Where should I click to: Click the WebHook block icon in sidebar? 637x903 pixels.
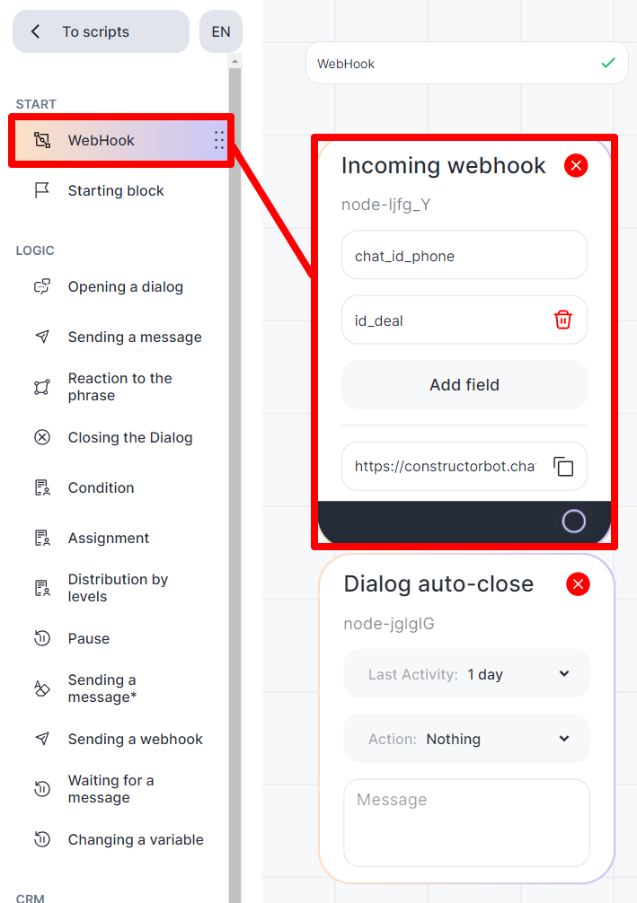pyautogui.click(x=42, y=140)
